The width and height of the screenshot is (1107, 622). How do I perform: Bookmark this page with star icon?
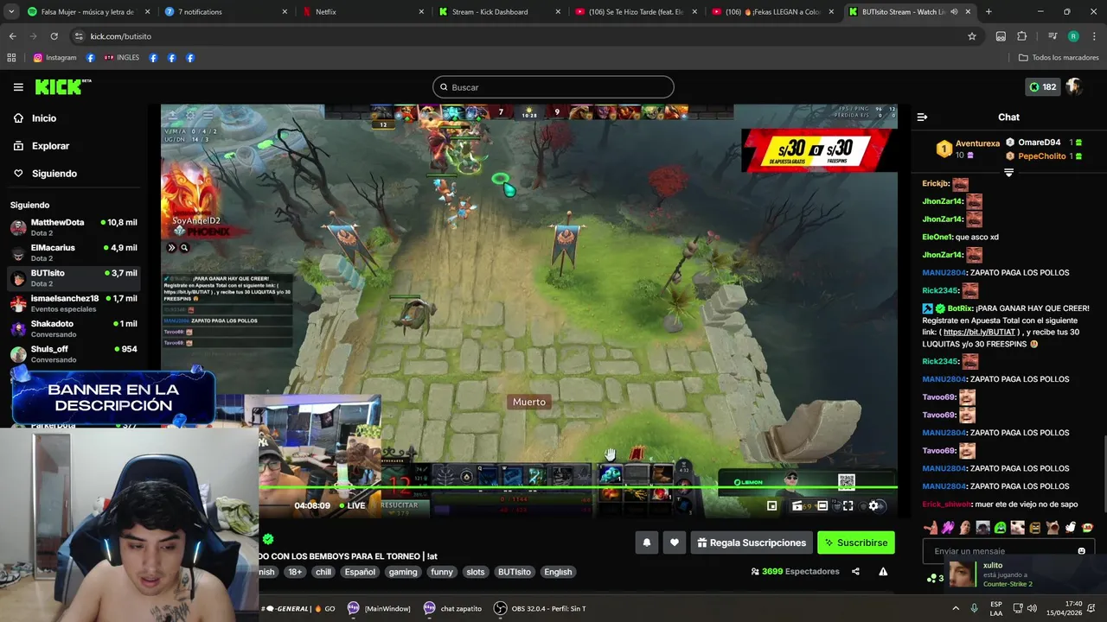(x=972, y=36)
